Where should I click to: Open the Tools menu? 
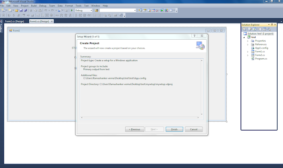click(x=79, y=6)
